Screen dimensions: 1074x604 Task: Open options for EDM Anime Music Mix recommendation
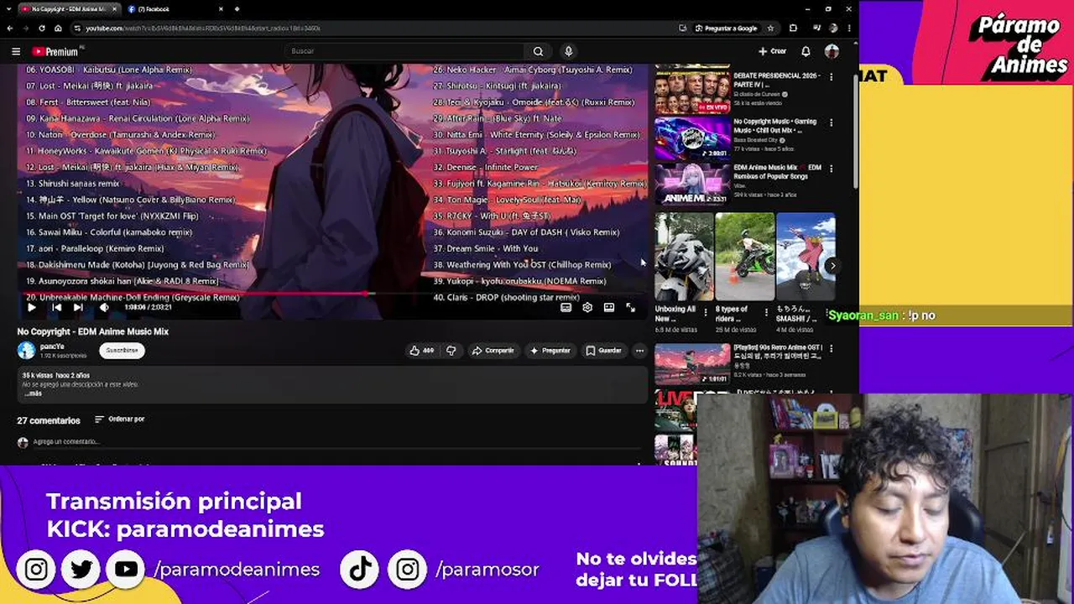pos(832,169)
